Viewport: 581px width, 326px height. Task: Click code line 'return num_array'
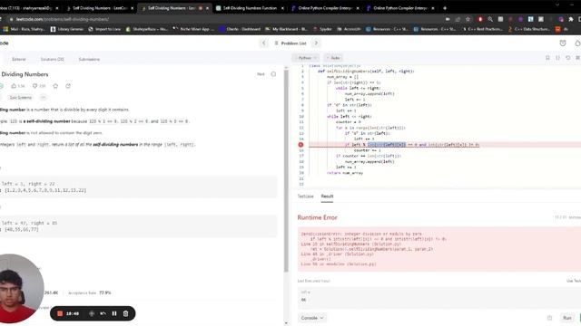click(345, 173)
